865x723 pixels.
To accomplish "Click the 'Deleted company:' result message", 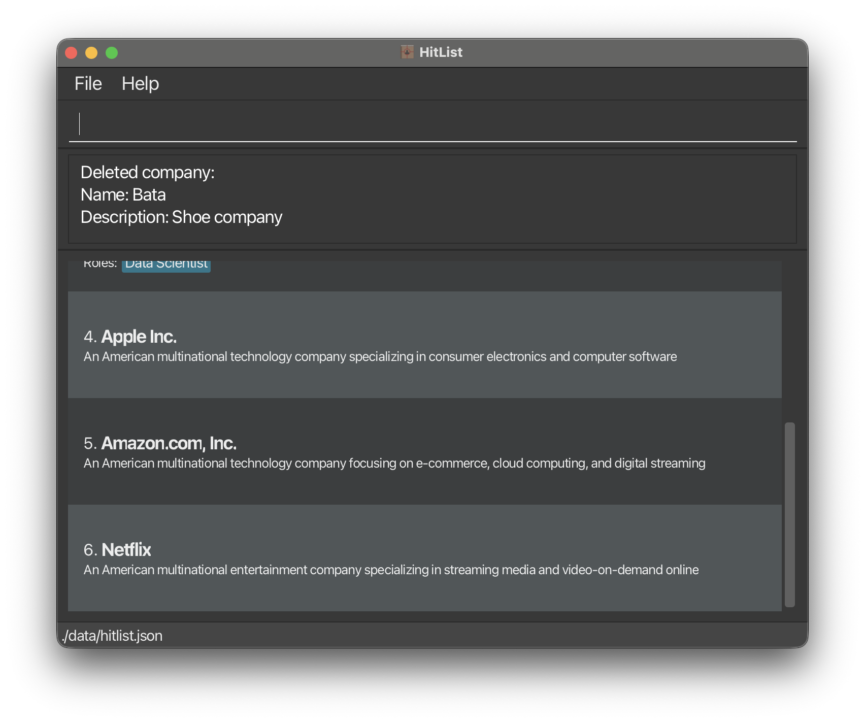I will click(148, 173).
